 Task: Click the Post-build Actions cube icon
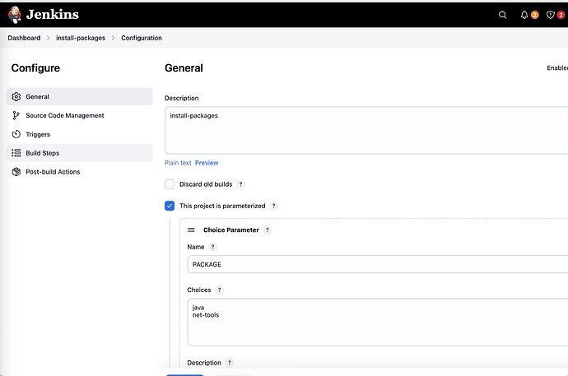[16, 172]
